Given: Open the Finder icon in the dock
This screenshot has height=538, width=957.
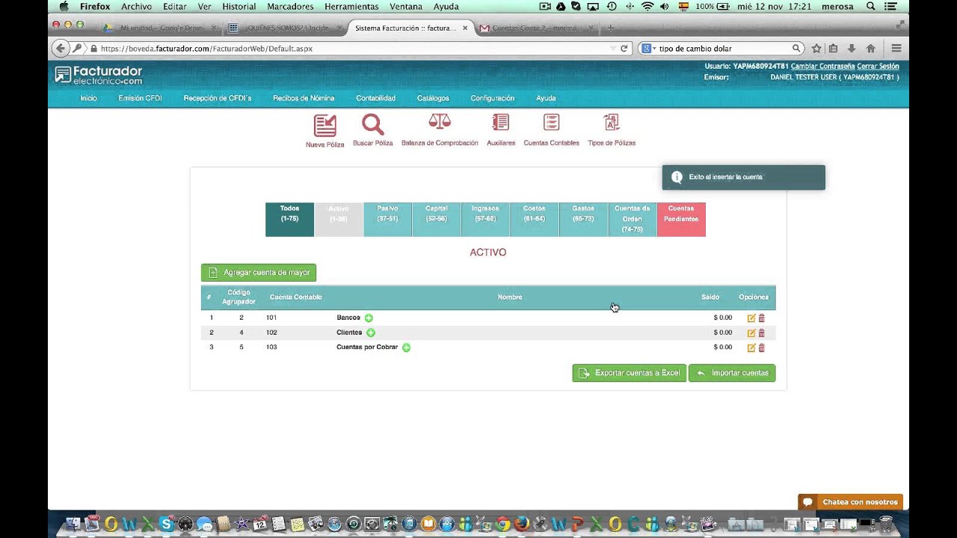Looking at the screenshot, I should (x=73, y=525).
